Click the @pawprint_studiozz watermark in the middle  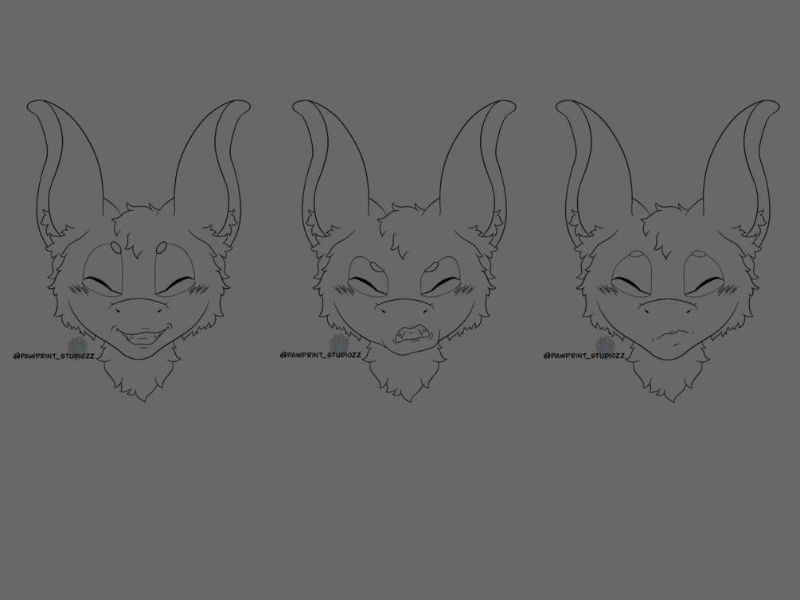(x=322, y=356)
